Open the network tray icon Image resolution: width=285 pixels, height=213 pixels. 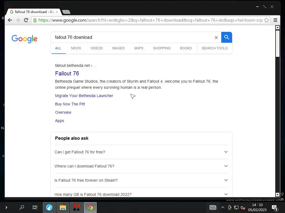click(236, 207)
